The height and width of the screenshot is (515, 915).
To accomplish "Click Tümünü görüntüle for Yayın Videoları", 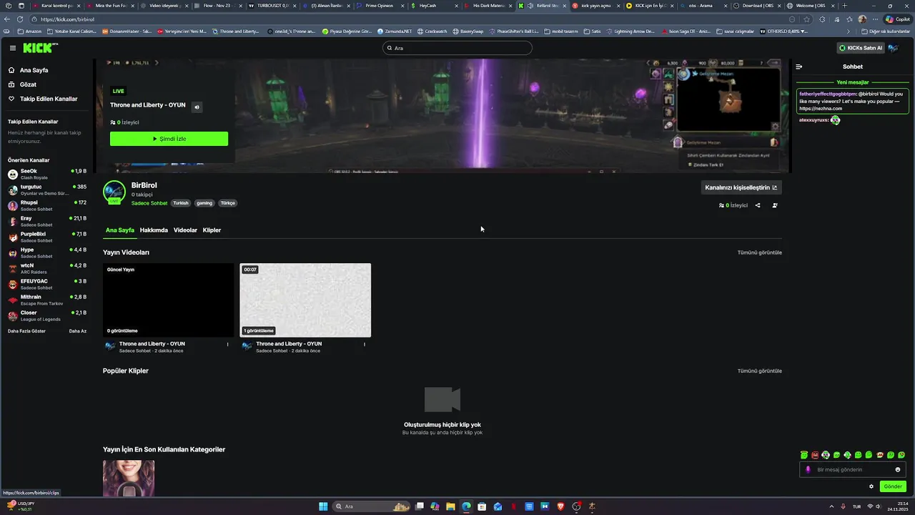I will point(760,252).
